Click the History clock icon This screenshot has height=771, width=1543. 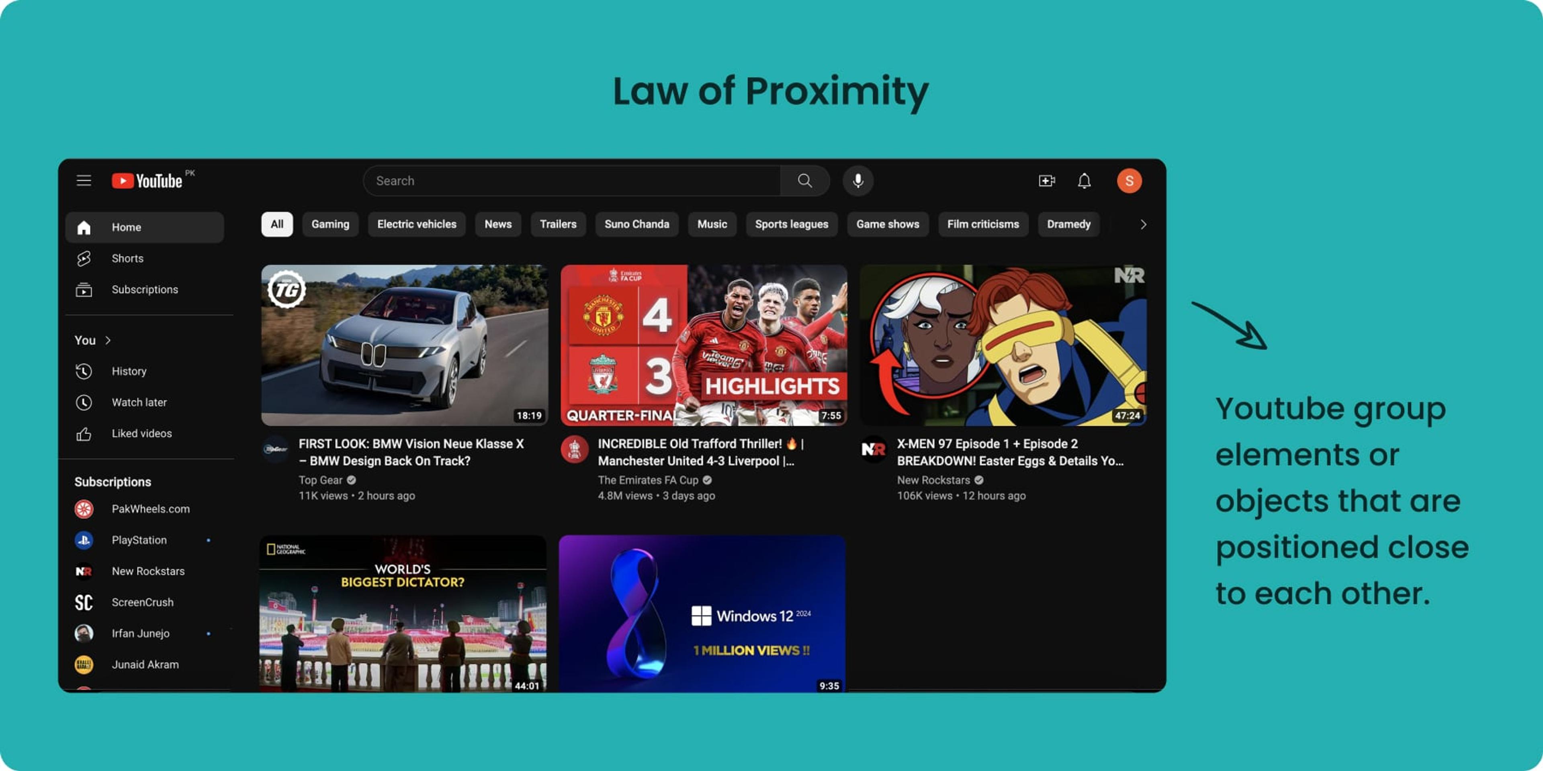coord(84,371)
